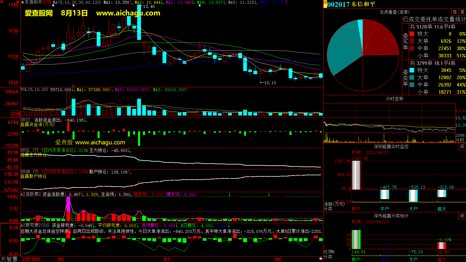This screenshot has height=262, width=466.
Task: Switch pie view to 柱 bar mode
Action: tap(455, 12)
